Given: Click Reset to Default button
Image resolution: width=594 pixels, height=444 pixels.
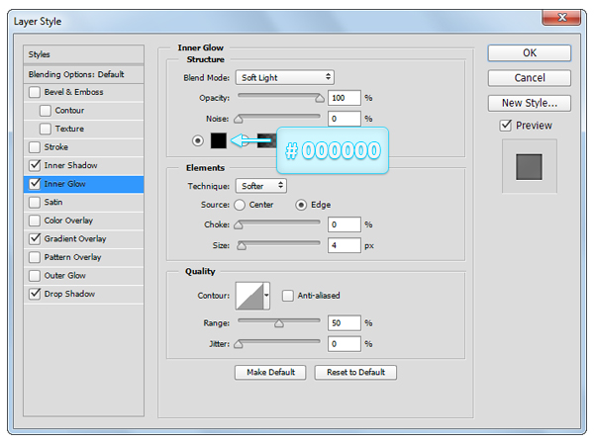Looking at the screenshot, I should pyautogui.click(x=355, y=372).
